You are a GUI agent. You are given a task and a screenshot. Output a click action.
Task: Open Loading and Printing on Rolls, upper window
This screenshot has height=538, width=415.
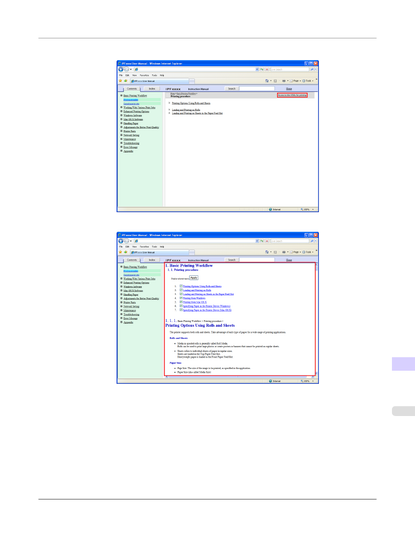(186, 110)
